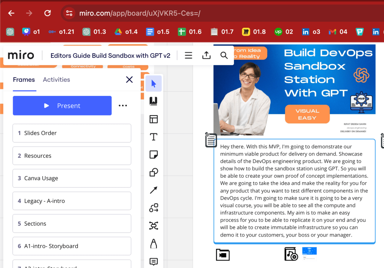Click the script text box starting Hey there
The image size is (384, 268).
294,191
